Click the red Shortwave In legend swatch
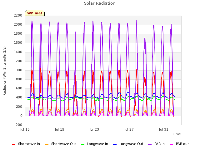The width and height of the screenshot is (200, 150). 13,144
